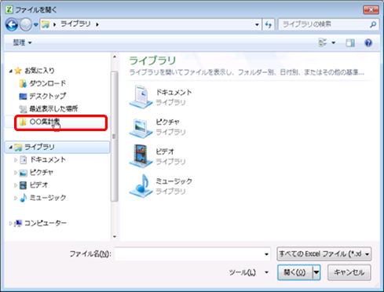Collapse the ライブラリ tree node
This screenshot has height=292, width=384.
coord(11,148)
